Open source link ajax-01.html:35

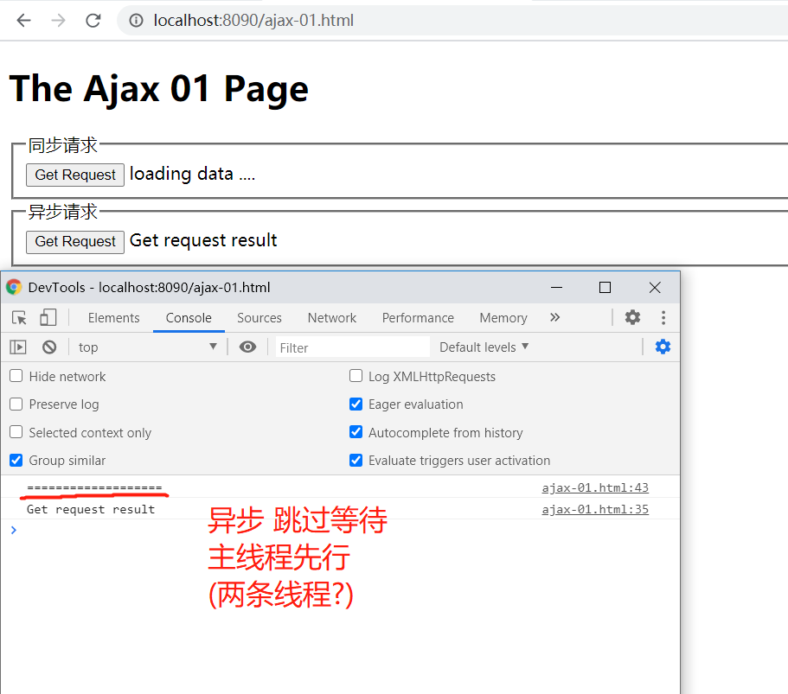pyautogui.click(x=595, y=509)
